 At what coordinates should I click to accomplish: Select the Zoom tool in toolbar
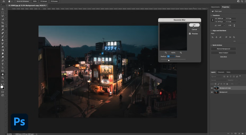3,78
